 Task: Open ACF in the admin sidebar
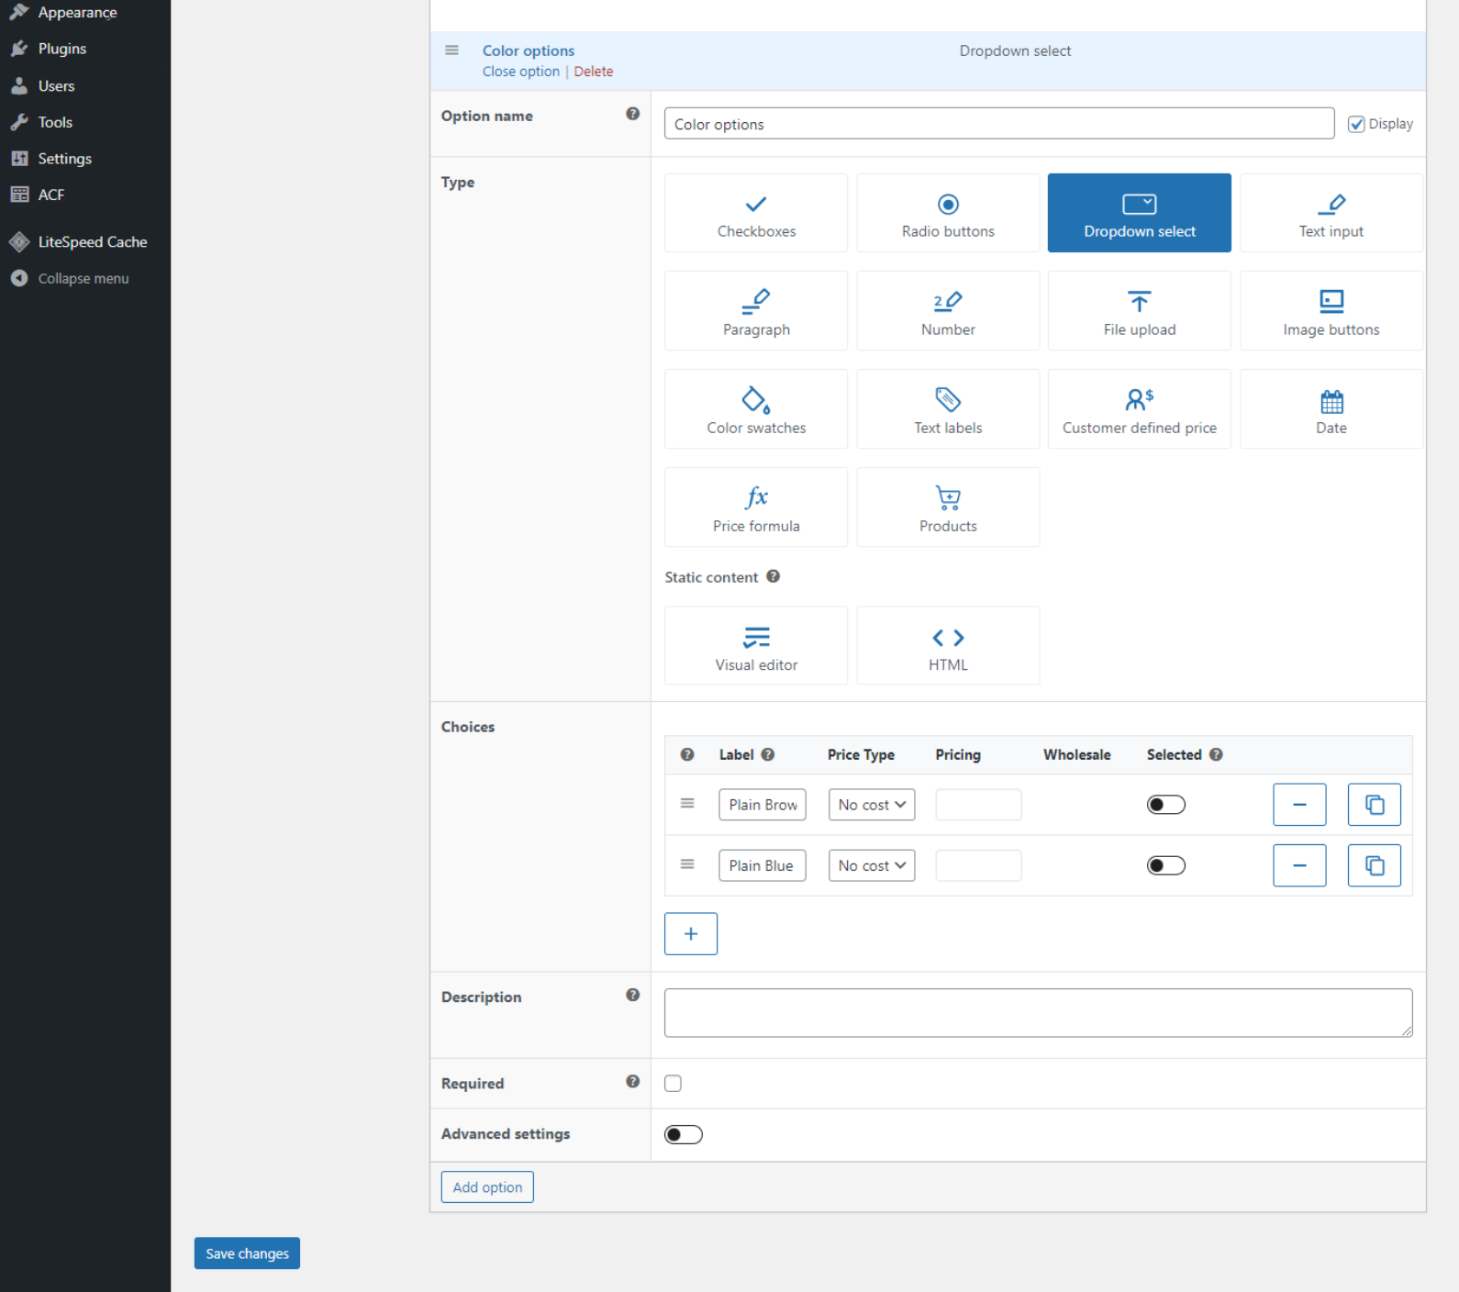pos(50,195)
